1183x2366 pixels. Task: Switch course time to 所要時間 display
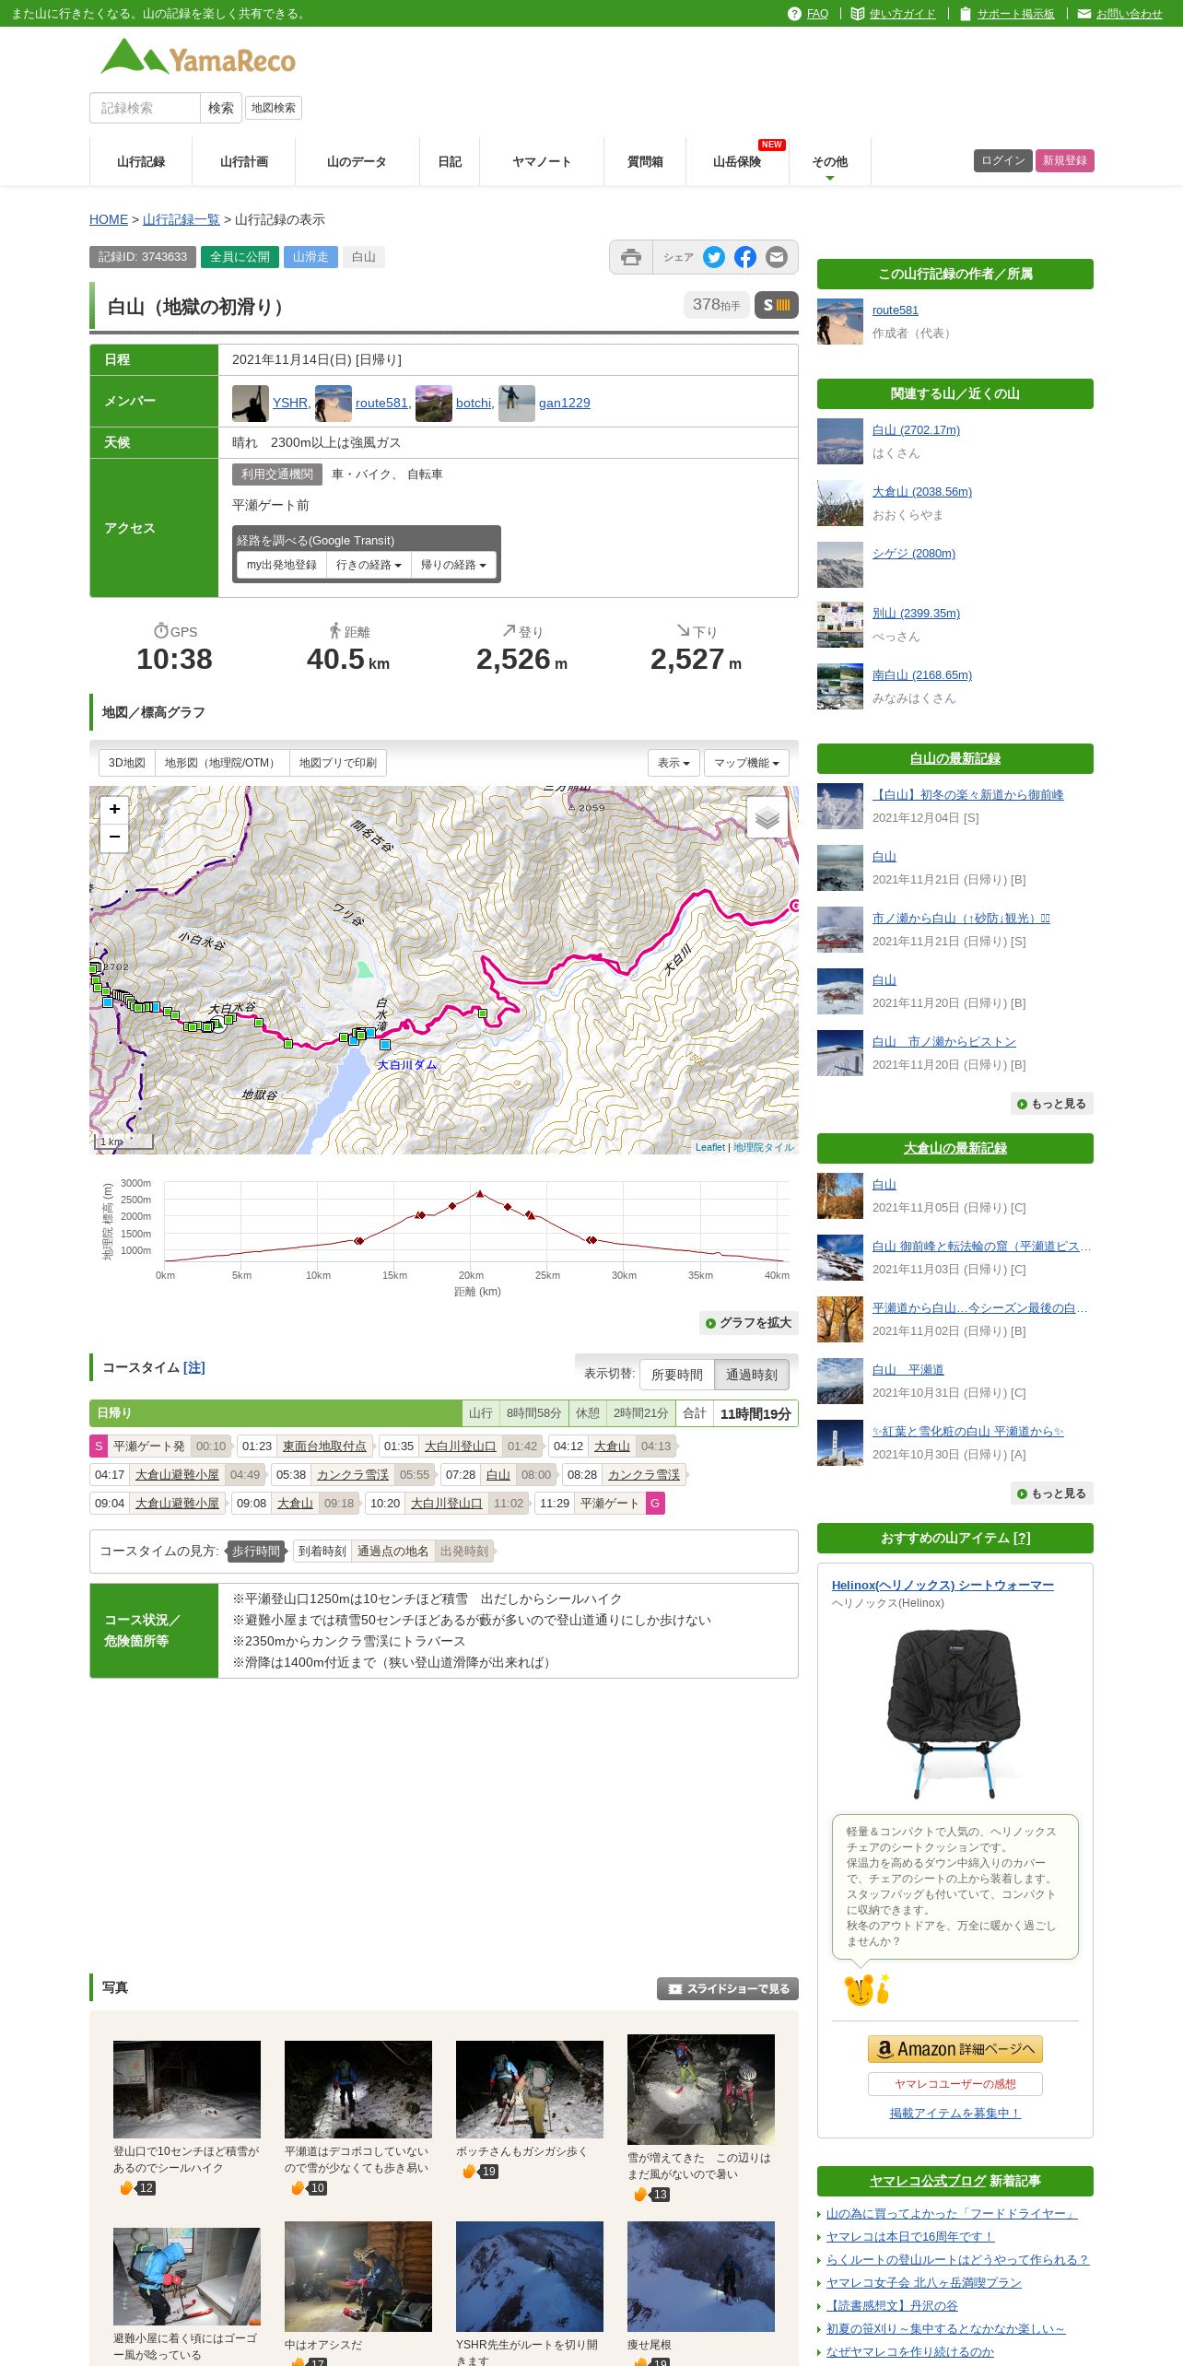(x=677, y=1375)
